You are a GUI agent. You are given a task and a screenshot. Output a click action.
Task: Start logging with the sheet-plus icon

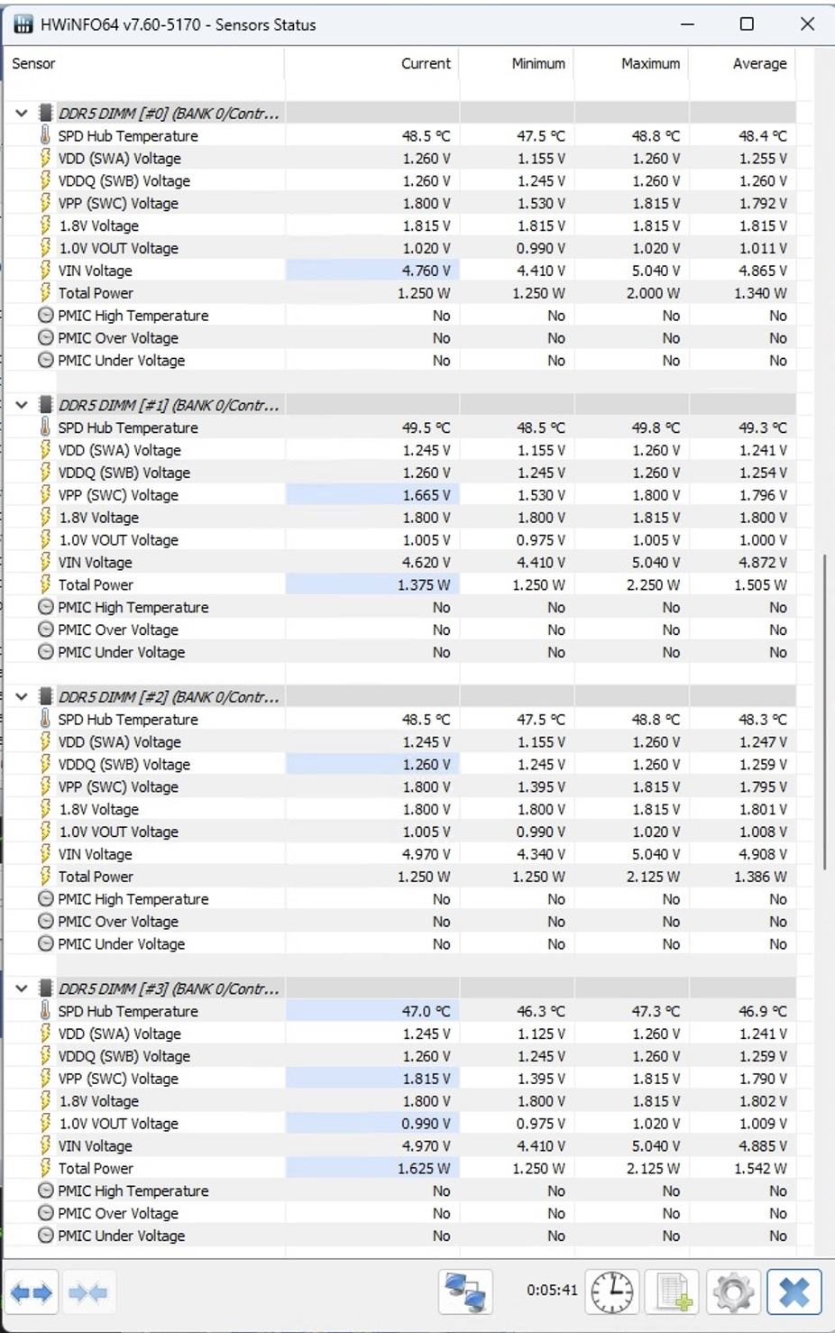pos(673,1292)
